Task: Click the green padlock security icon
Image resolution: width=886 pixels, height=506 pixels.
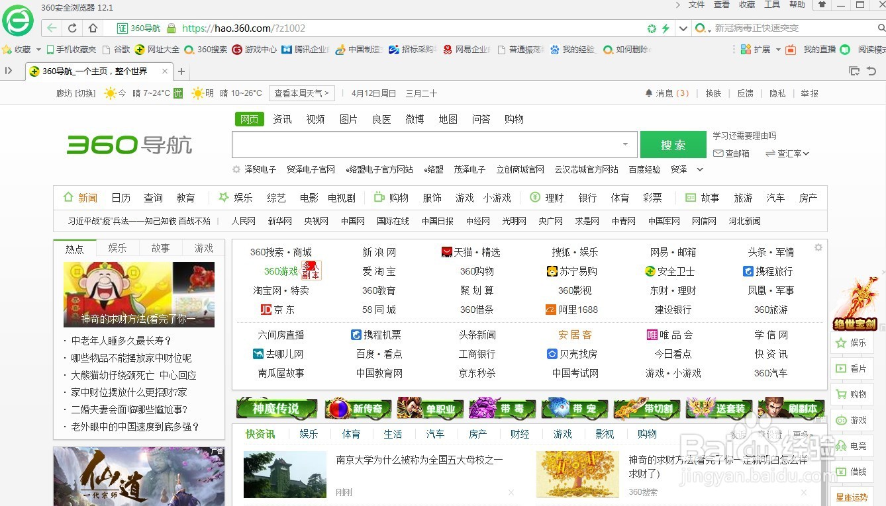Action: pyautogui.click(x=172, y=28)
